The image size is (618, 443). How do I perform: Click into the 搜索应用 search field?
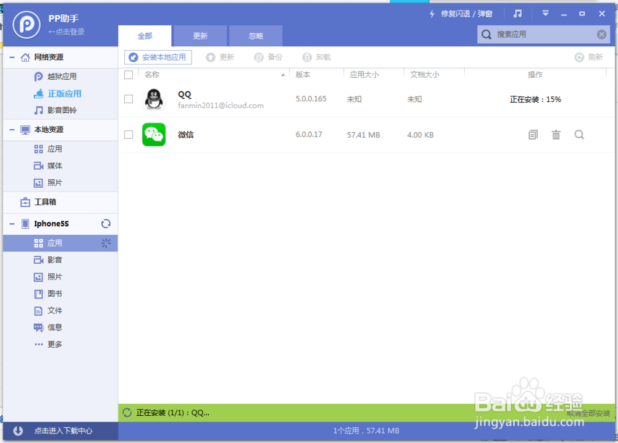544,34
